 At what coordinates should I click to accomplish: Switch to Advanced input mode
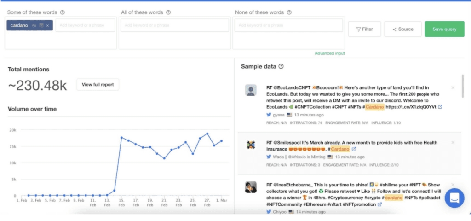pos(329,53)
